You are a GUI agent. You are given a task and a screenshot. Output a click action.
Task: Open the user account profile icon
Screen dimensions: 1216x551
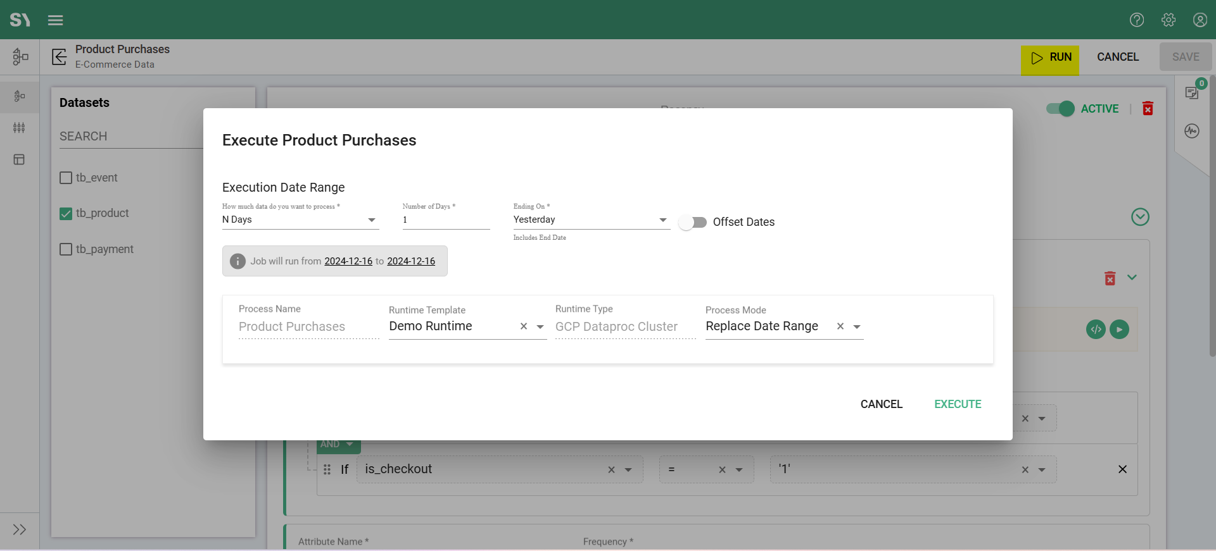(1200, 20)
